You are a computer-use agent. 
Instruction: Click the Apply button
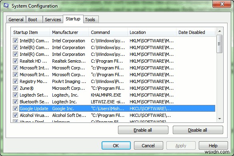click(181, 146)
